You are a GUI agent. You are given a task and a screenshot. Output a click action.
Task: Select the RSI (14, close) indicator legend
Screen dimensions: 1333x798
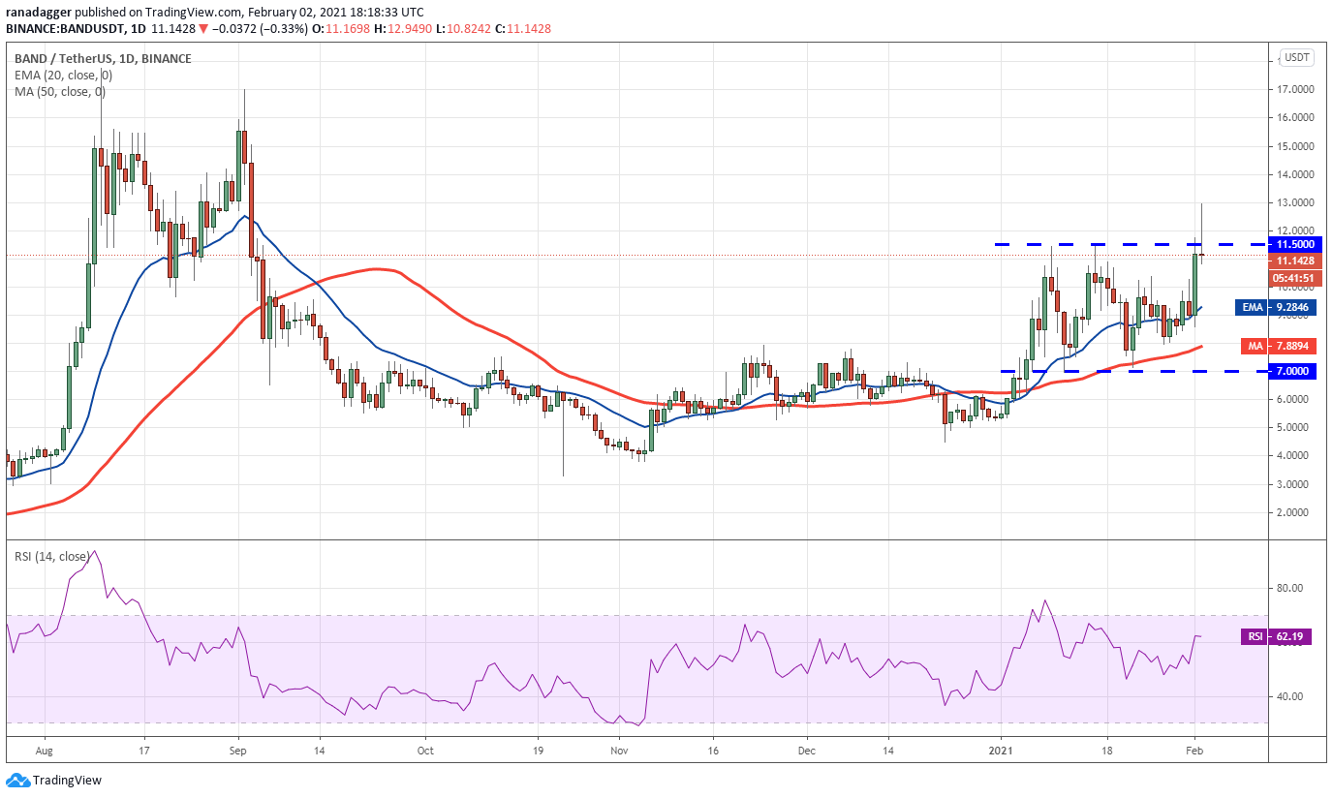[x=52, y=556]
